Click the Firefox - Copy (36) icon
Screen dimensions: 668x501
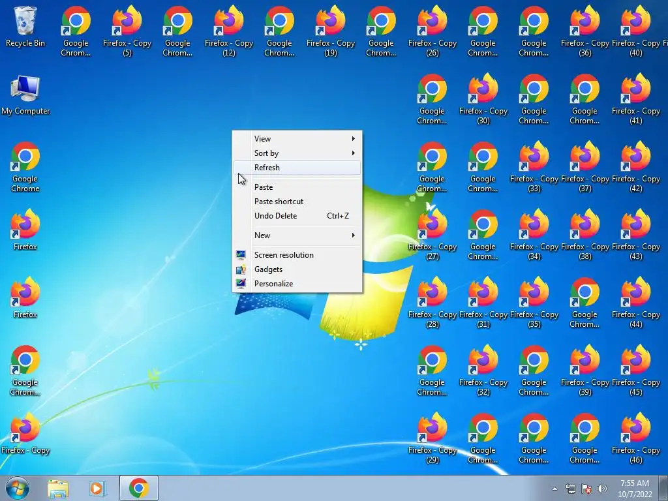[x=585, y=31]
